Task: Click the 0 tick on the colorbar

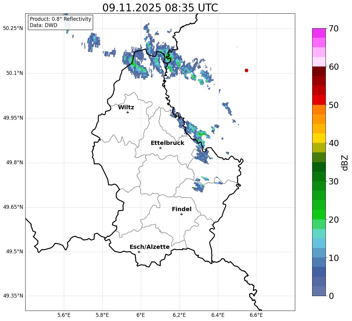Action: coord(331,296)
